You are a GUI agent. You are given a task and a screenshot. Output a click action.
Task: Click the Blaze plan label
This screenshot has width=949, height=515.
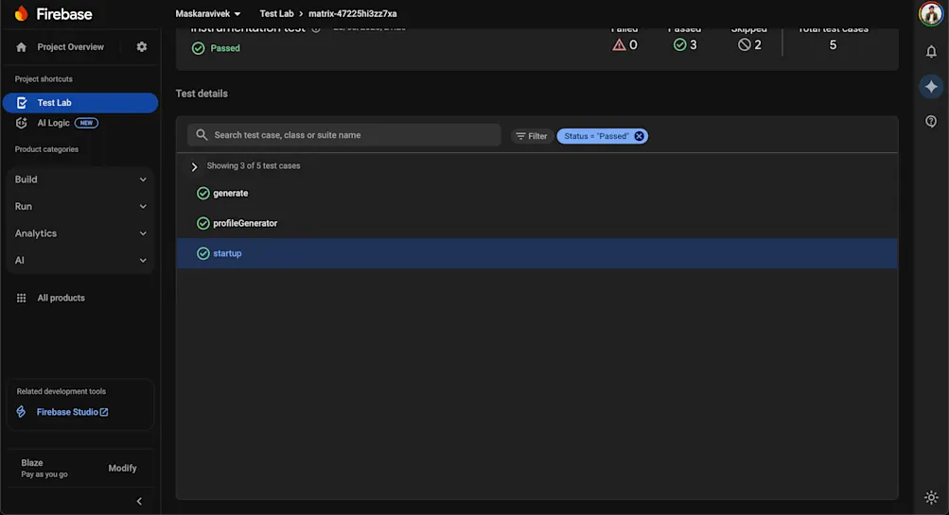(x=32, y=463)
